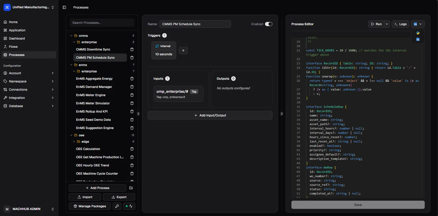
Task: Delete the OEE Calculation process
Action: [132, 149]
